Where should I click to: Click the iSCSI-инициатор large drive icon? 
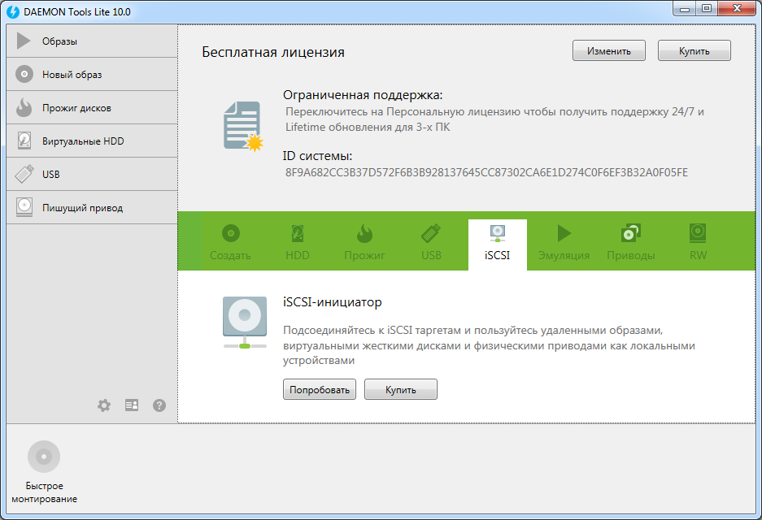coord(245,323)
